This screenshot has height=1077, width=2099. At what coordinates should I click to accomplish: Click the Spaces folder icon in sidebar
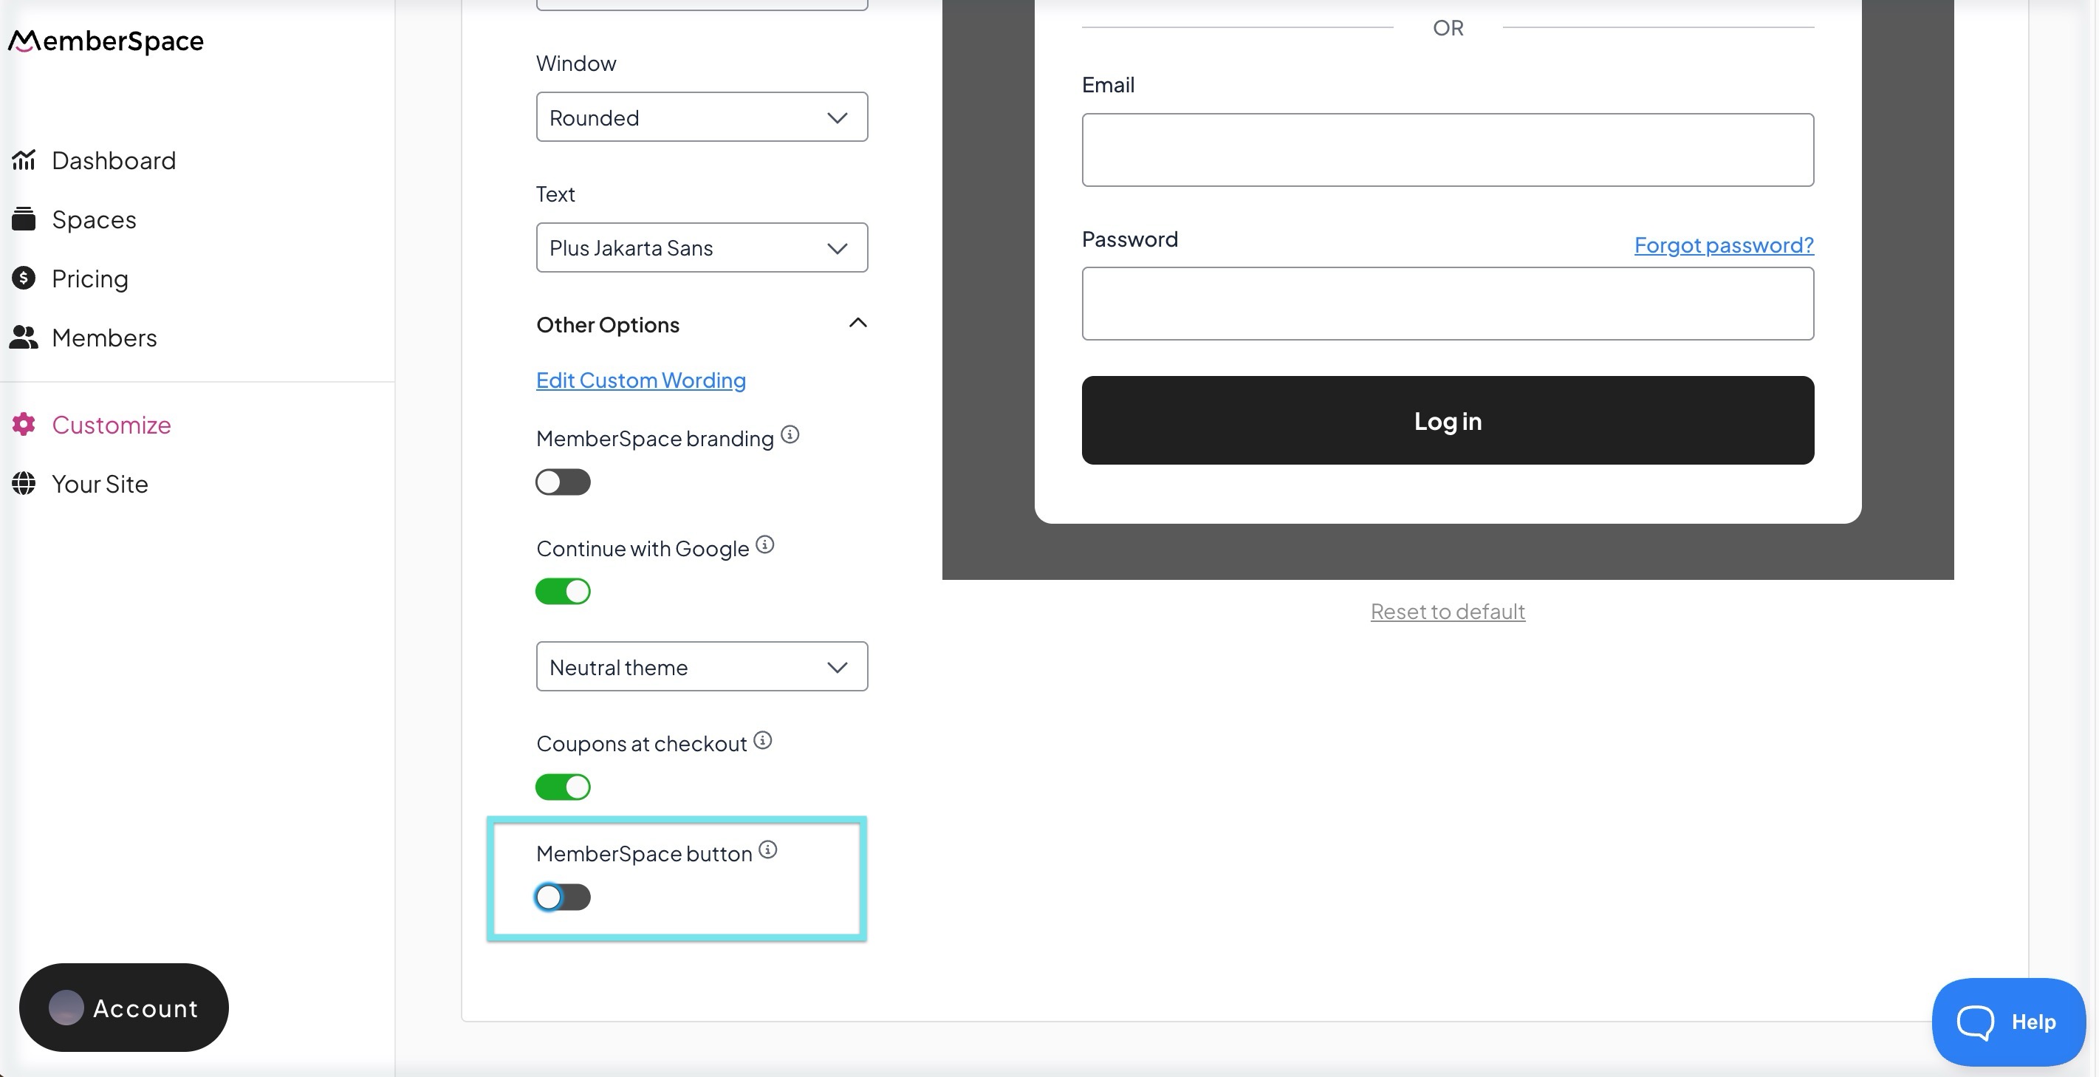(24, 219)
